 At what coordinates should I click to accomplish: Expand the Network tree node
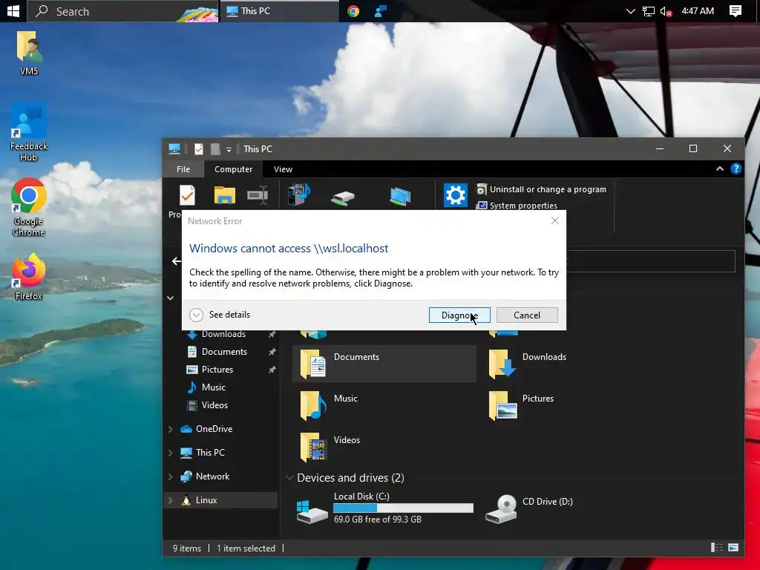pyautogui.click(x=171, y=476)
